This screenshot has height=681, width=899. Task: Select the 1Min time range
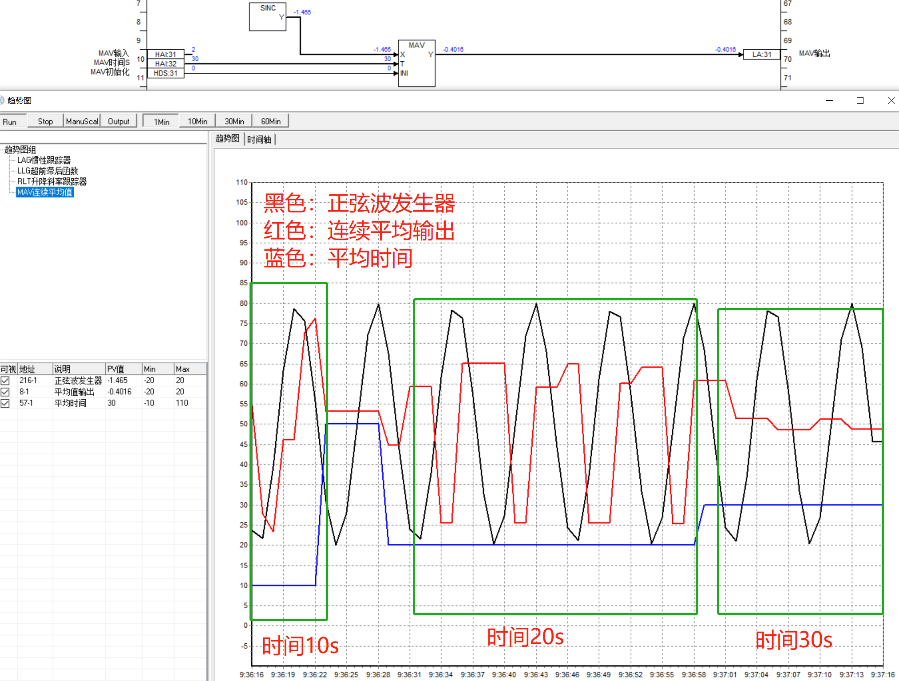coord(161,122)
